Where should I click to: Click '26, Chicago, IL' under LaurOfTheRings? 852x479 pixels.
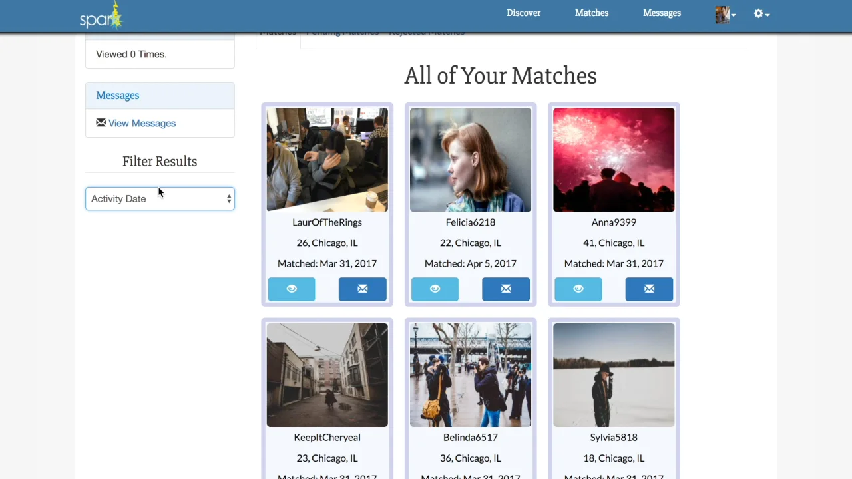click(x=327, y=243)
